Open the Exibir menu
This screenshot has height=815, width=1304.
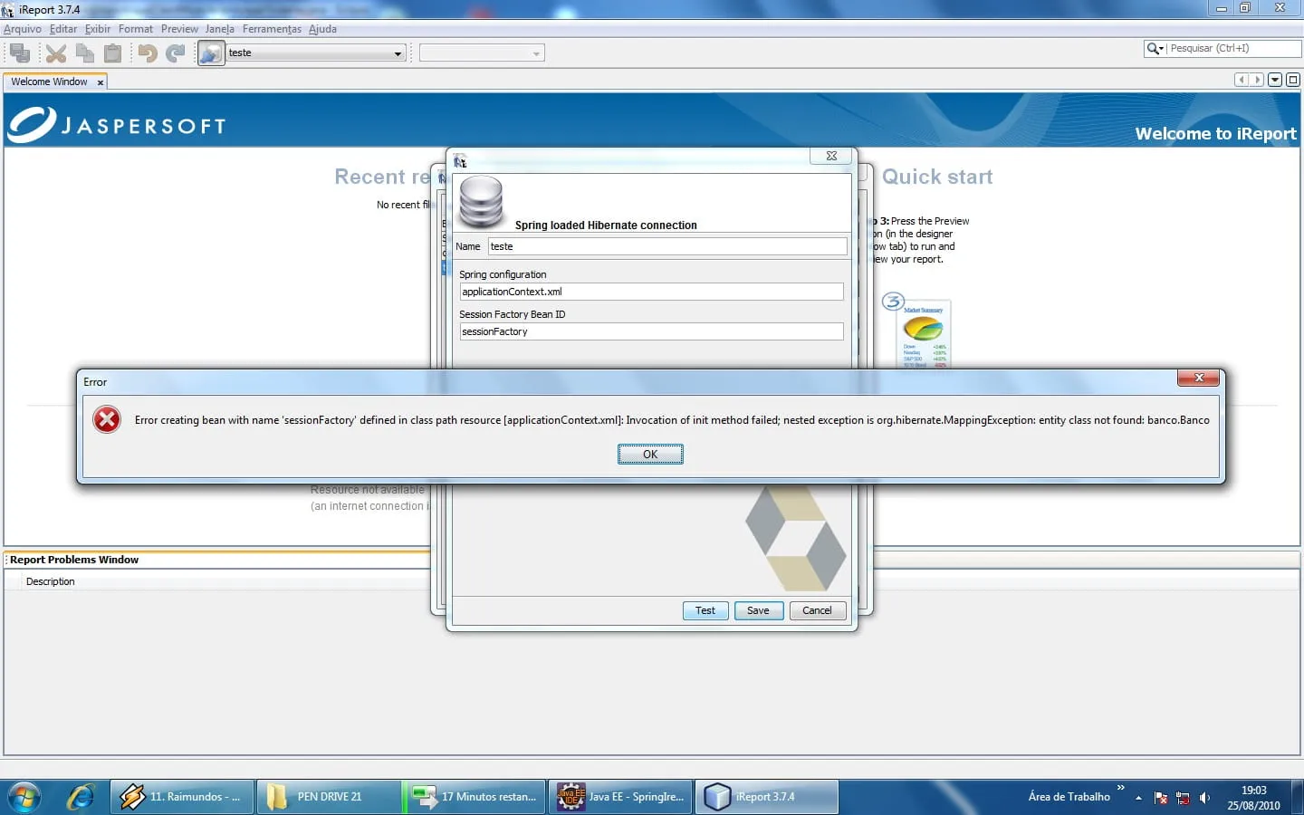point(98,29)
